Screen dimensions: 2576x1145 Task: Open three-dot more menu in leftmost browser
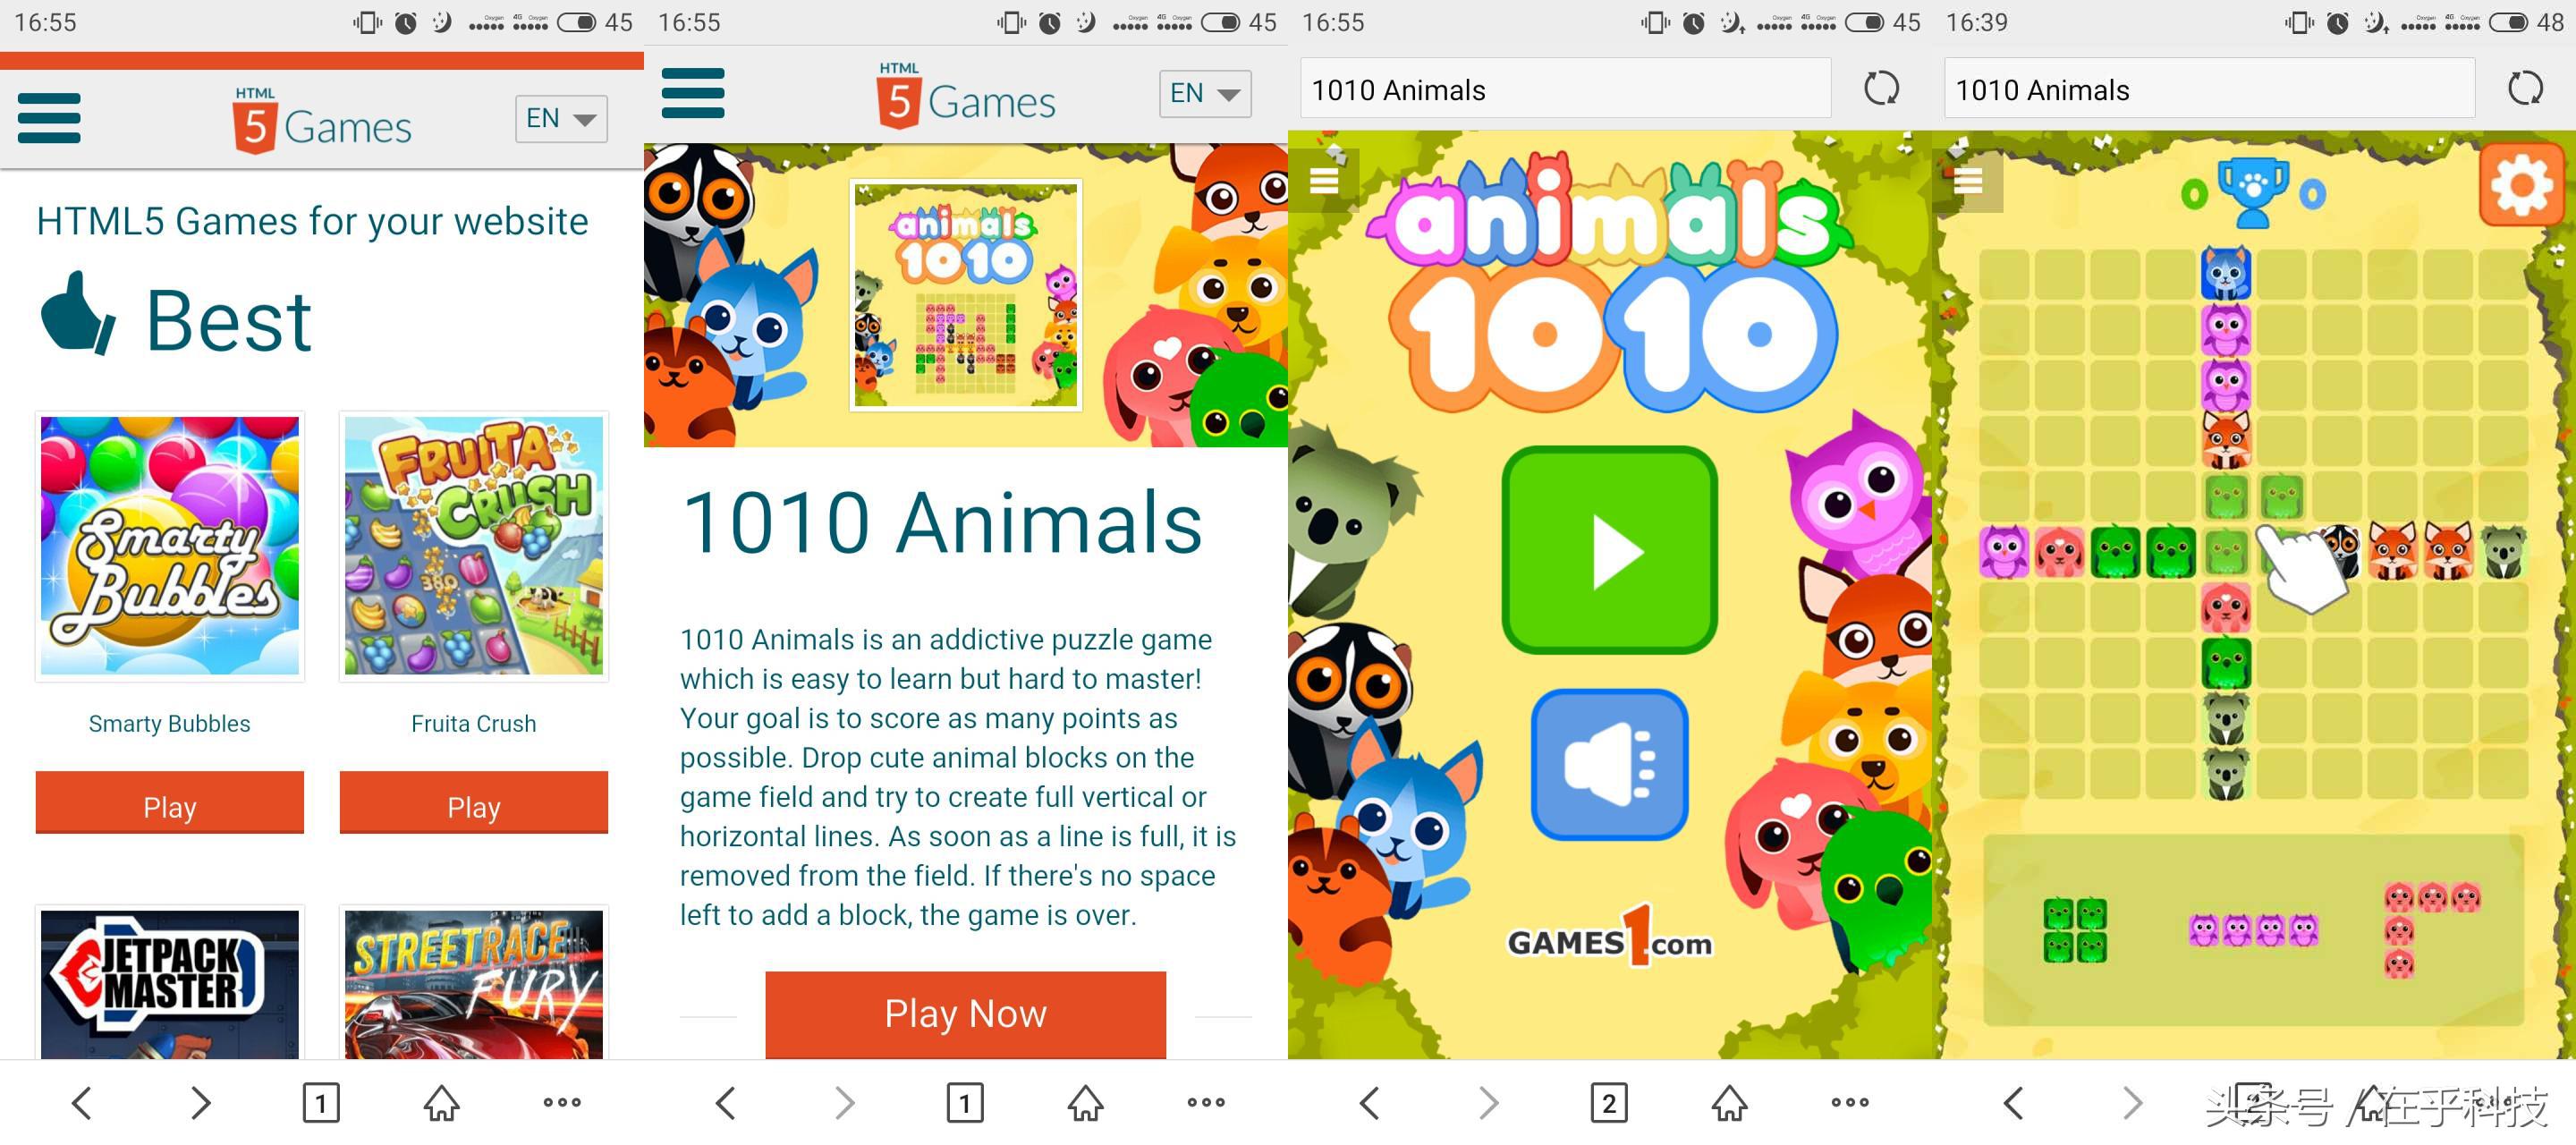(562, 1103)
